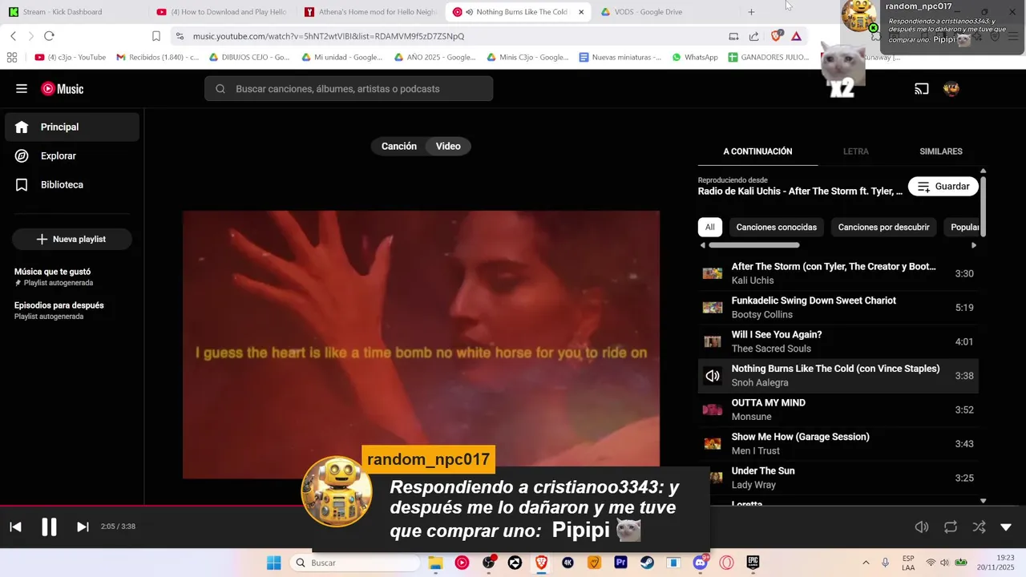Open the SIMILARES tab
Viewport: 1026px width, 577px height.
tap(941, 151)
